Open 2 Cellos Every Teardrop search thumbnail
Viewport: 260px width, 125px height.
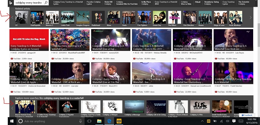pos(47,107)
